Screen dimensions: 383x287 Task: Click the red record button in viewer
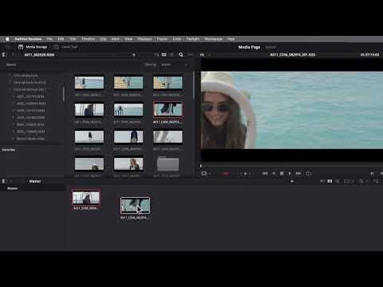tap(226, 174)
